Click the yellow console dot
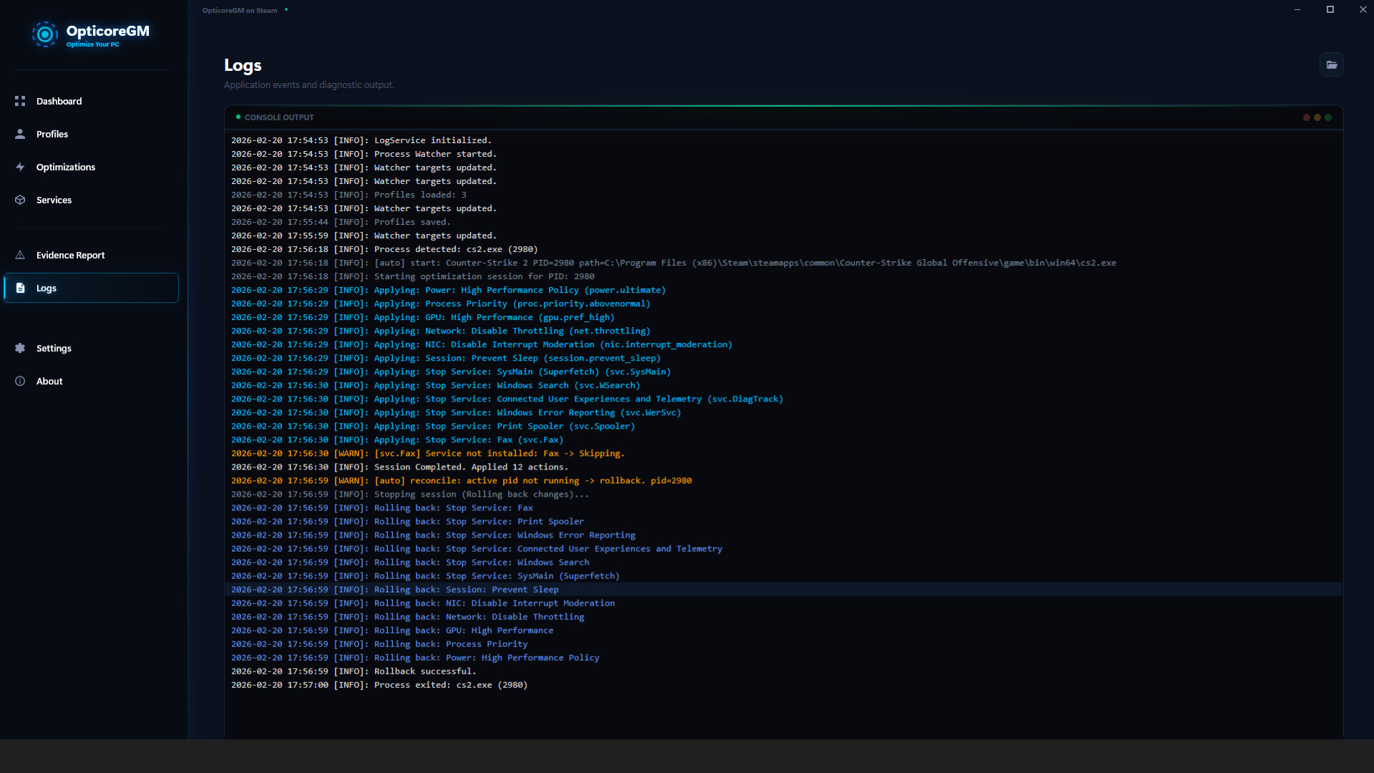 click(x=1317, y=117)
